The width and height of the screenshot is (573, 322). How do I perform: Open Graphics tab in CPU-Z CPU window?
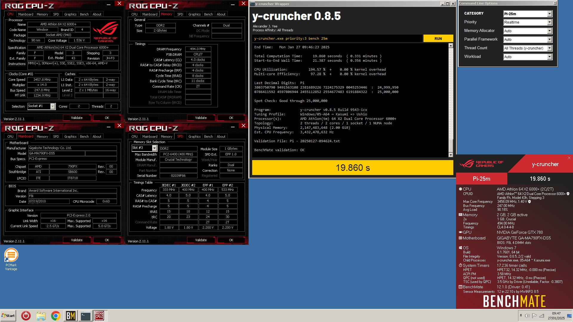pos(70,14)
